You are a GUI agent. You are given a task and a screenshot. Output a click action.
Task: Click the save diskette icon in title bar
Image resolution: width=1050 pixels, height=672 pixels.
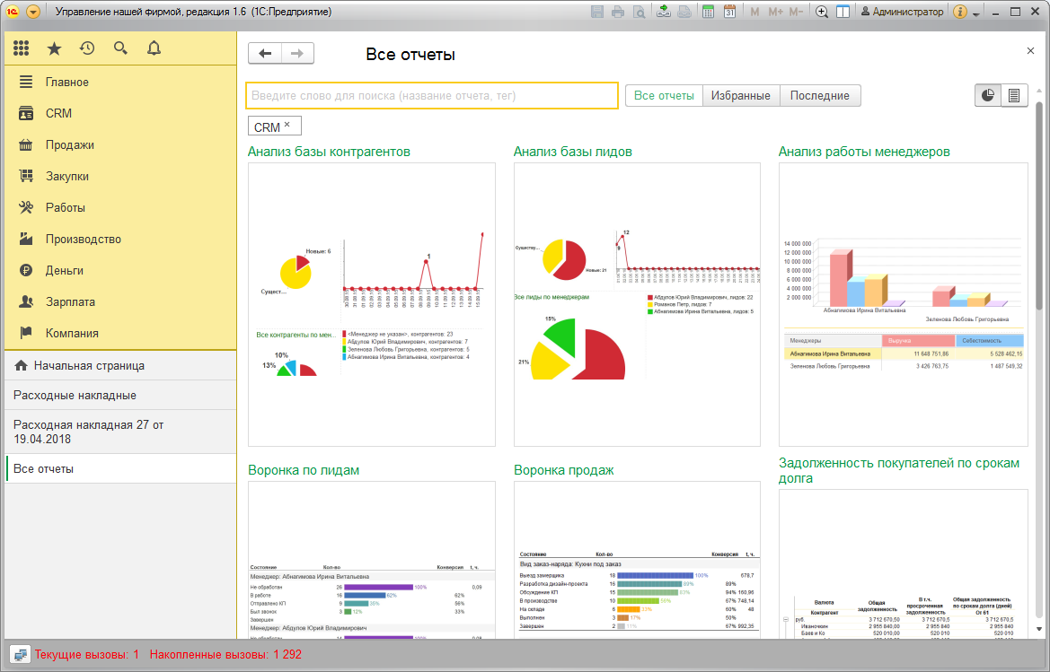tap(597, 12)
